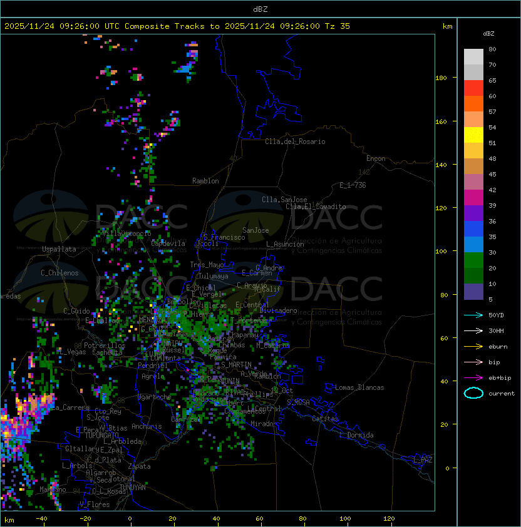The width and height of the screenshot is (521, 527).
Task: Click the 'L_Dormida' map label
Action: click(356, 435)
